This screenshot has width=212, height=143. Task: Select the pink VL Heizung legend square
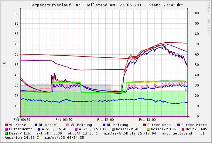click(68, 125)
